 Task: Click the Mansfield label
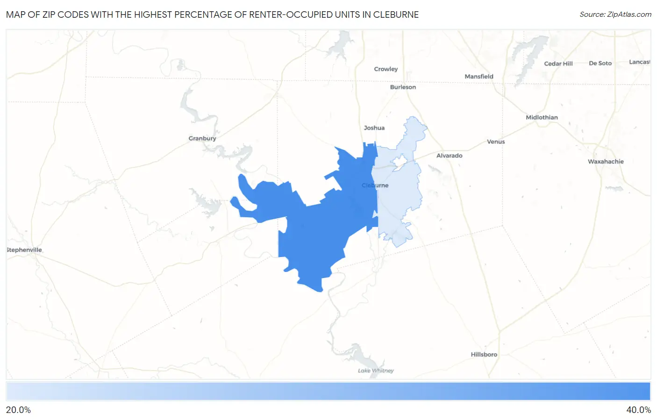coord(479,76)
